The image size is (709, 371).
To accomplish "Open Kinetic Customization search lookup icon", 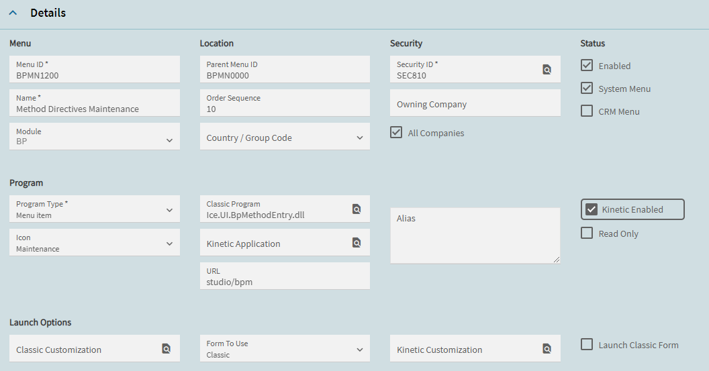I will click(x=547, y=348).
